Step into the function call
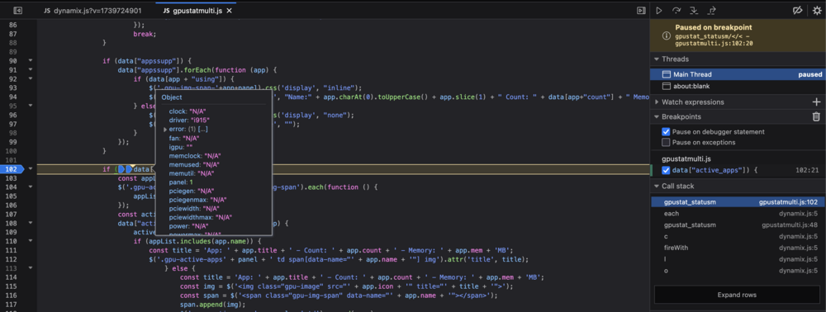 click(x=694, y=11)
